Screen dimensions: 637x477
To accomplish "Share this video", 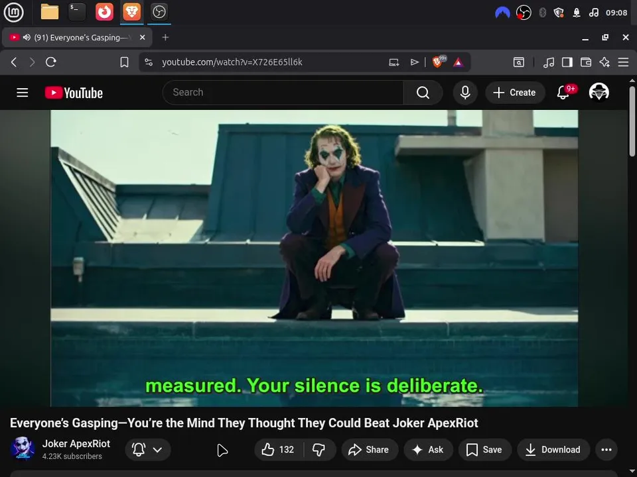I will click(x=370, y=449).
